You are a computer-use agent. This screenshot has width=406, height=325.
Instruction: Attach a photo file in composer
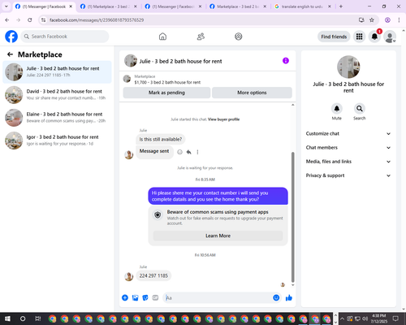135,298
